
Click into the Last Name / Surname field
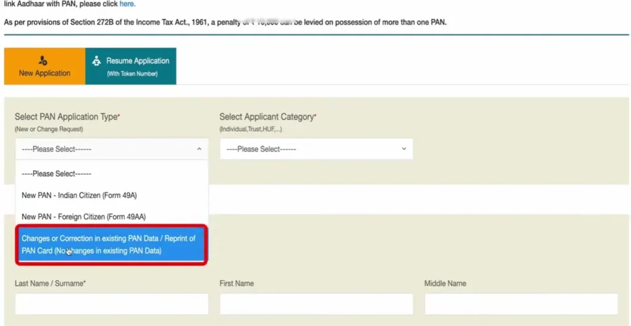tap(112, 304)
